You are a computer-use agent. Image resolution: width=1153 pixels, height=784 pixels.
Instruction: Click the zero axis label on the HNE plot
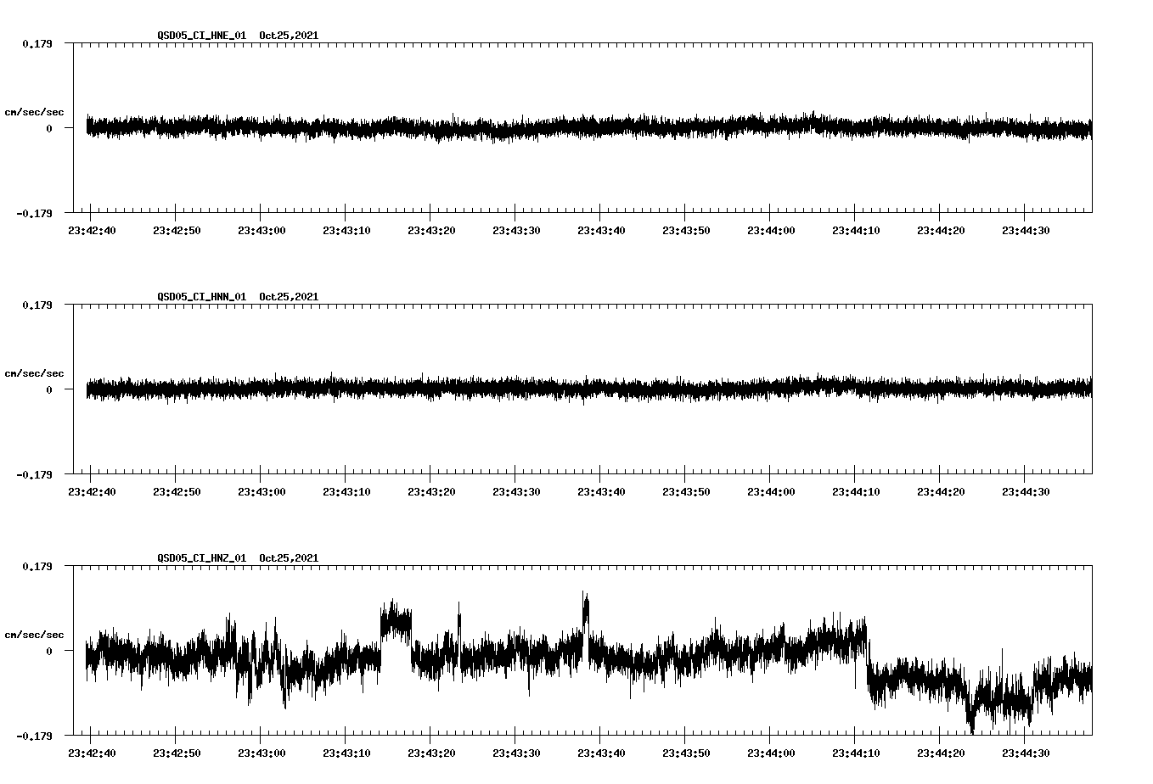pos(49,128)
